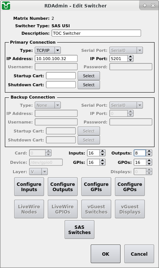Image resolution: width=159 pixels, height=268 pixels.
Task: Decrease the GPIs value with down arrow
Action: pyautogui.click(x=102, y=164)
